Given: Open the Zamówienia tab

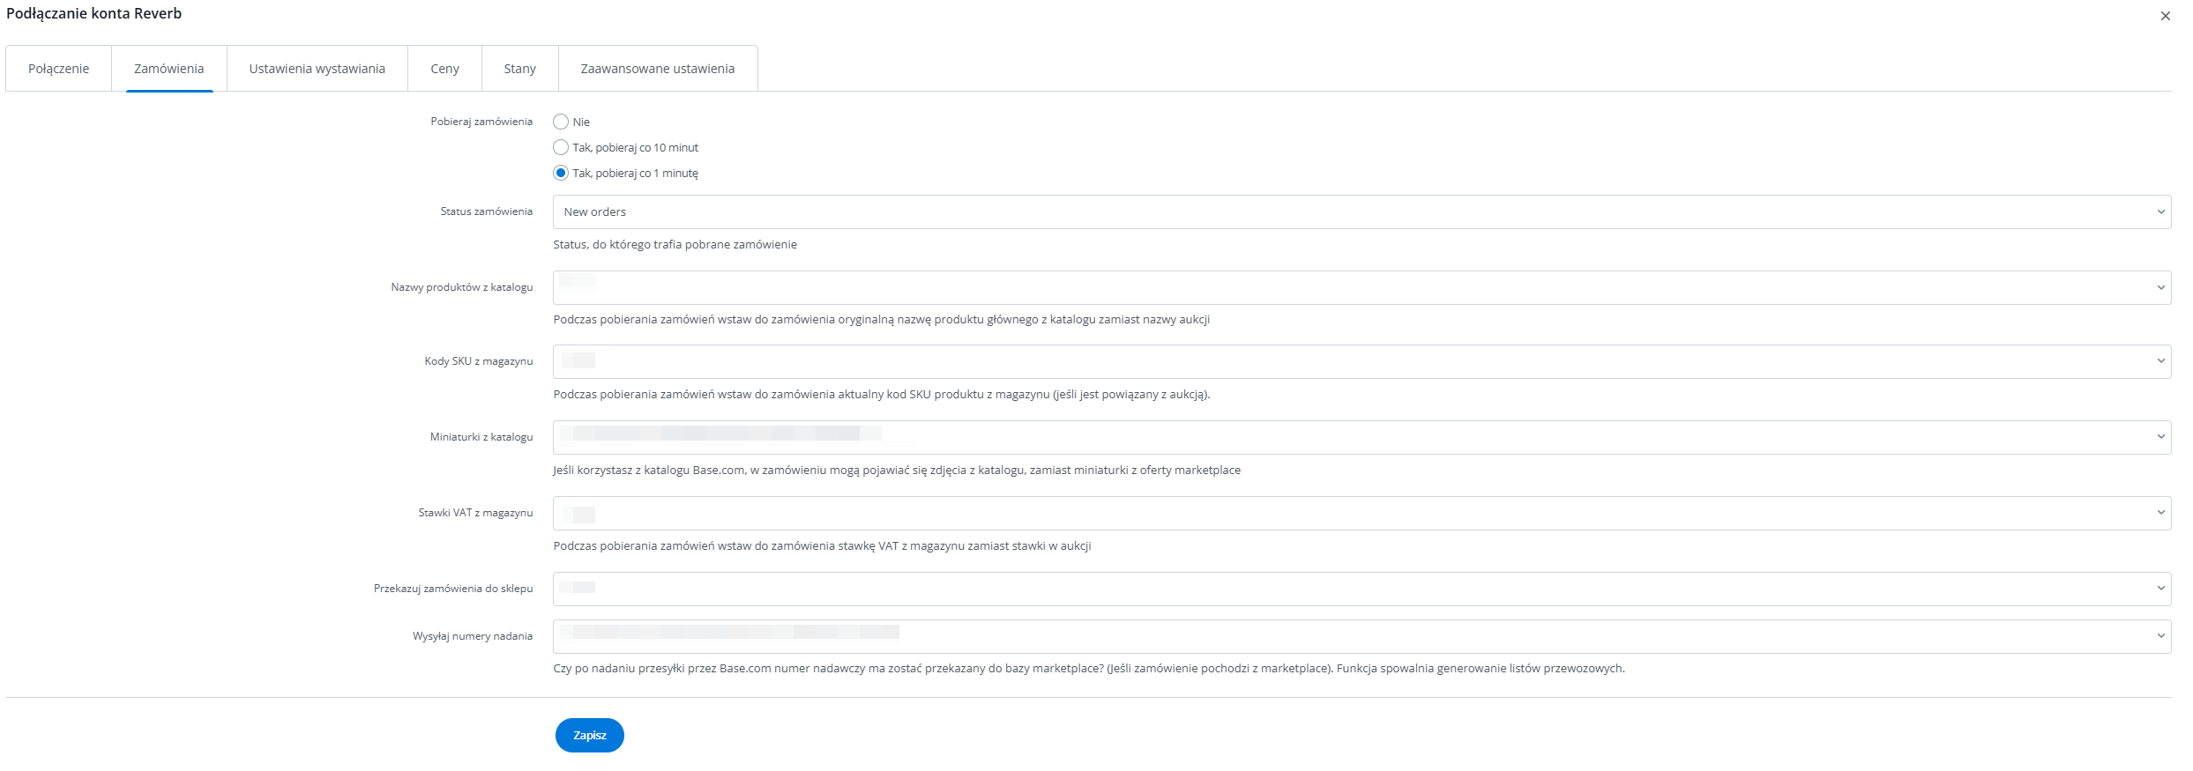Looking at the screenshot, I should (x=168, y=69).
